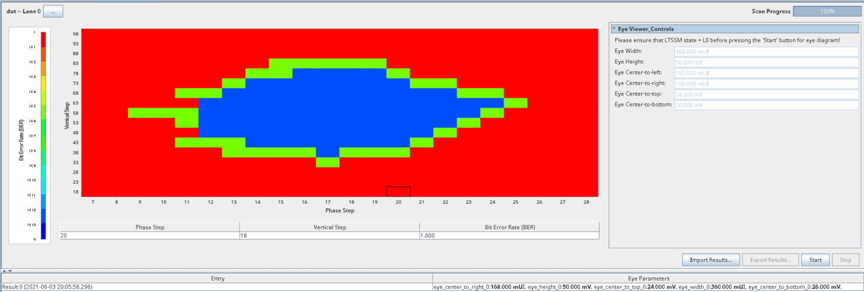This screenshot has height=292, width=864.
Task: Click the green cell protruding below at phase step 17
Action: (x=328, y=162)
